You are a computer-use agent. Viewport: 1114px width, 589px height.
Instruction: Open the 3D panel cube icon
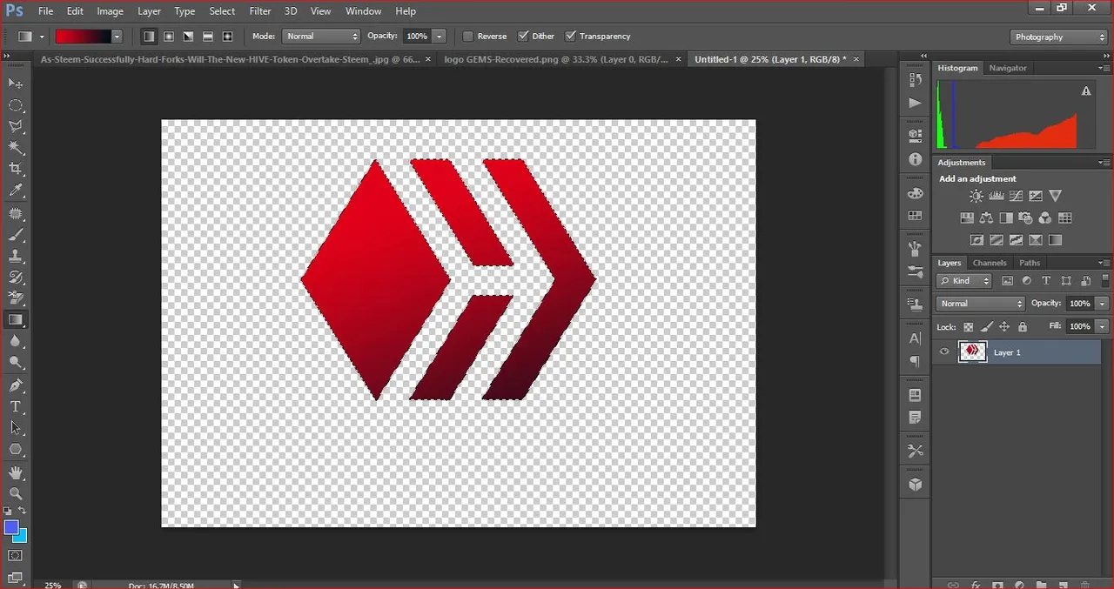(915, 484)
